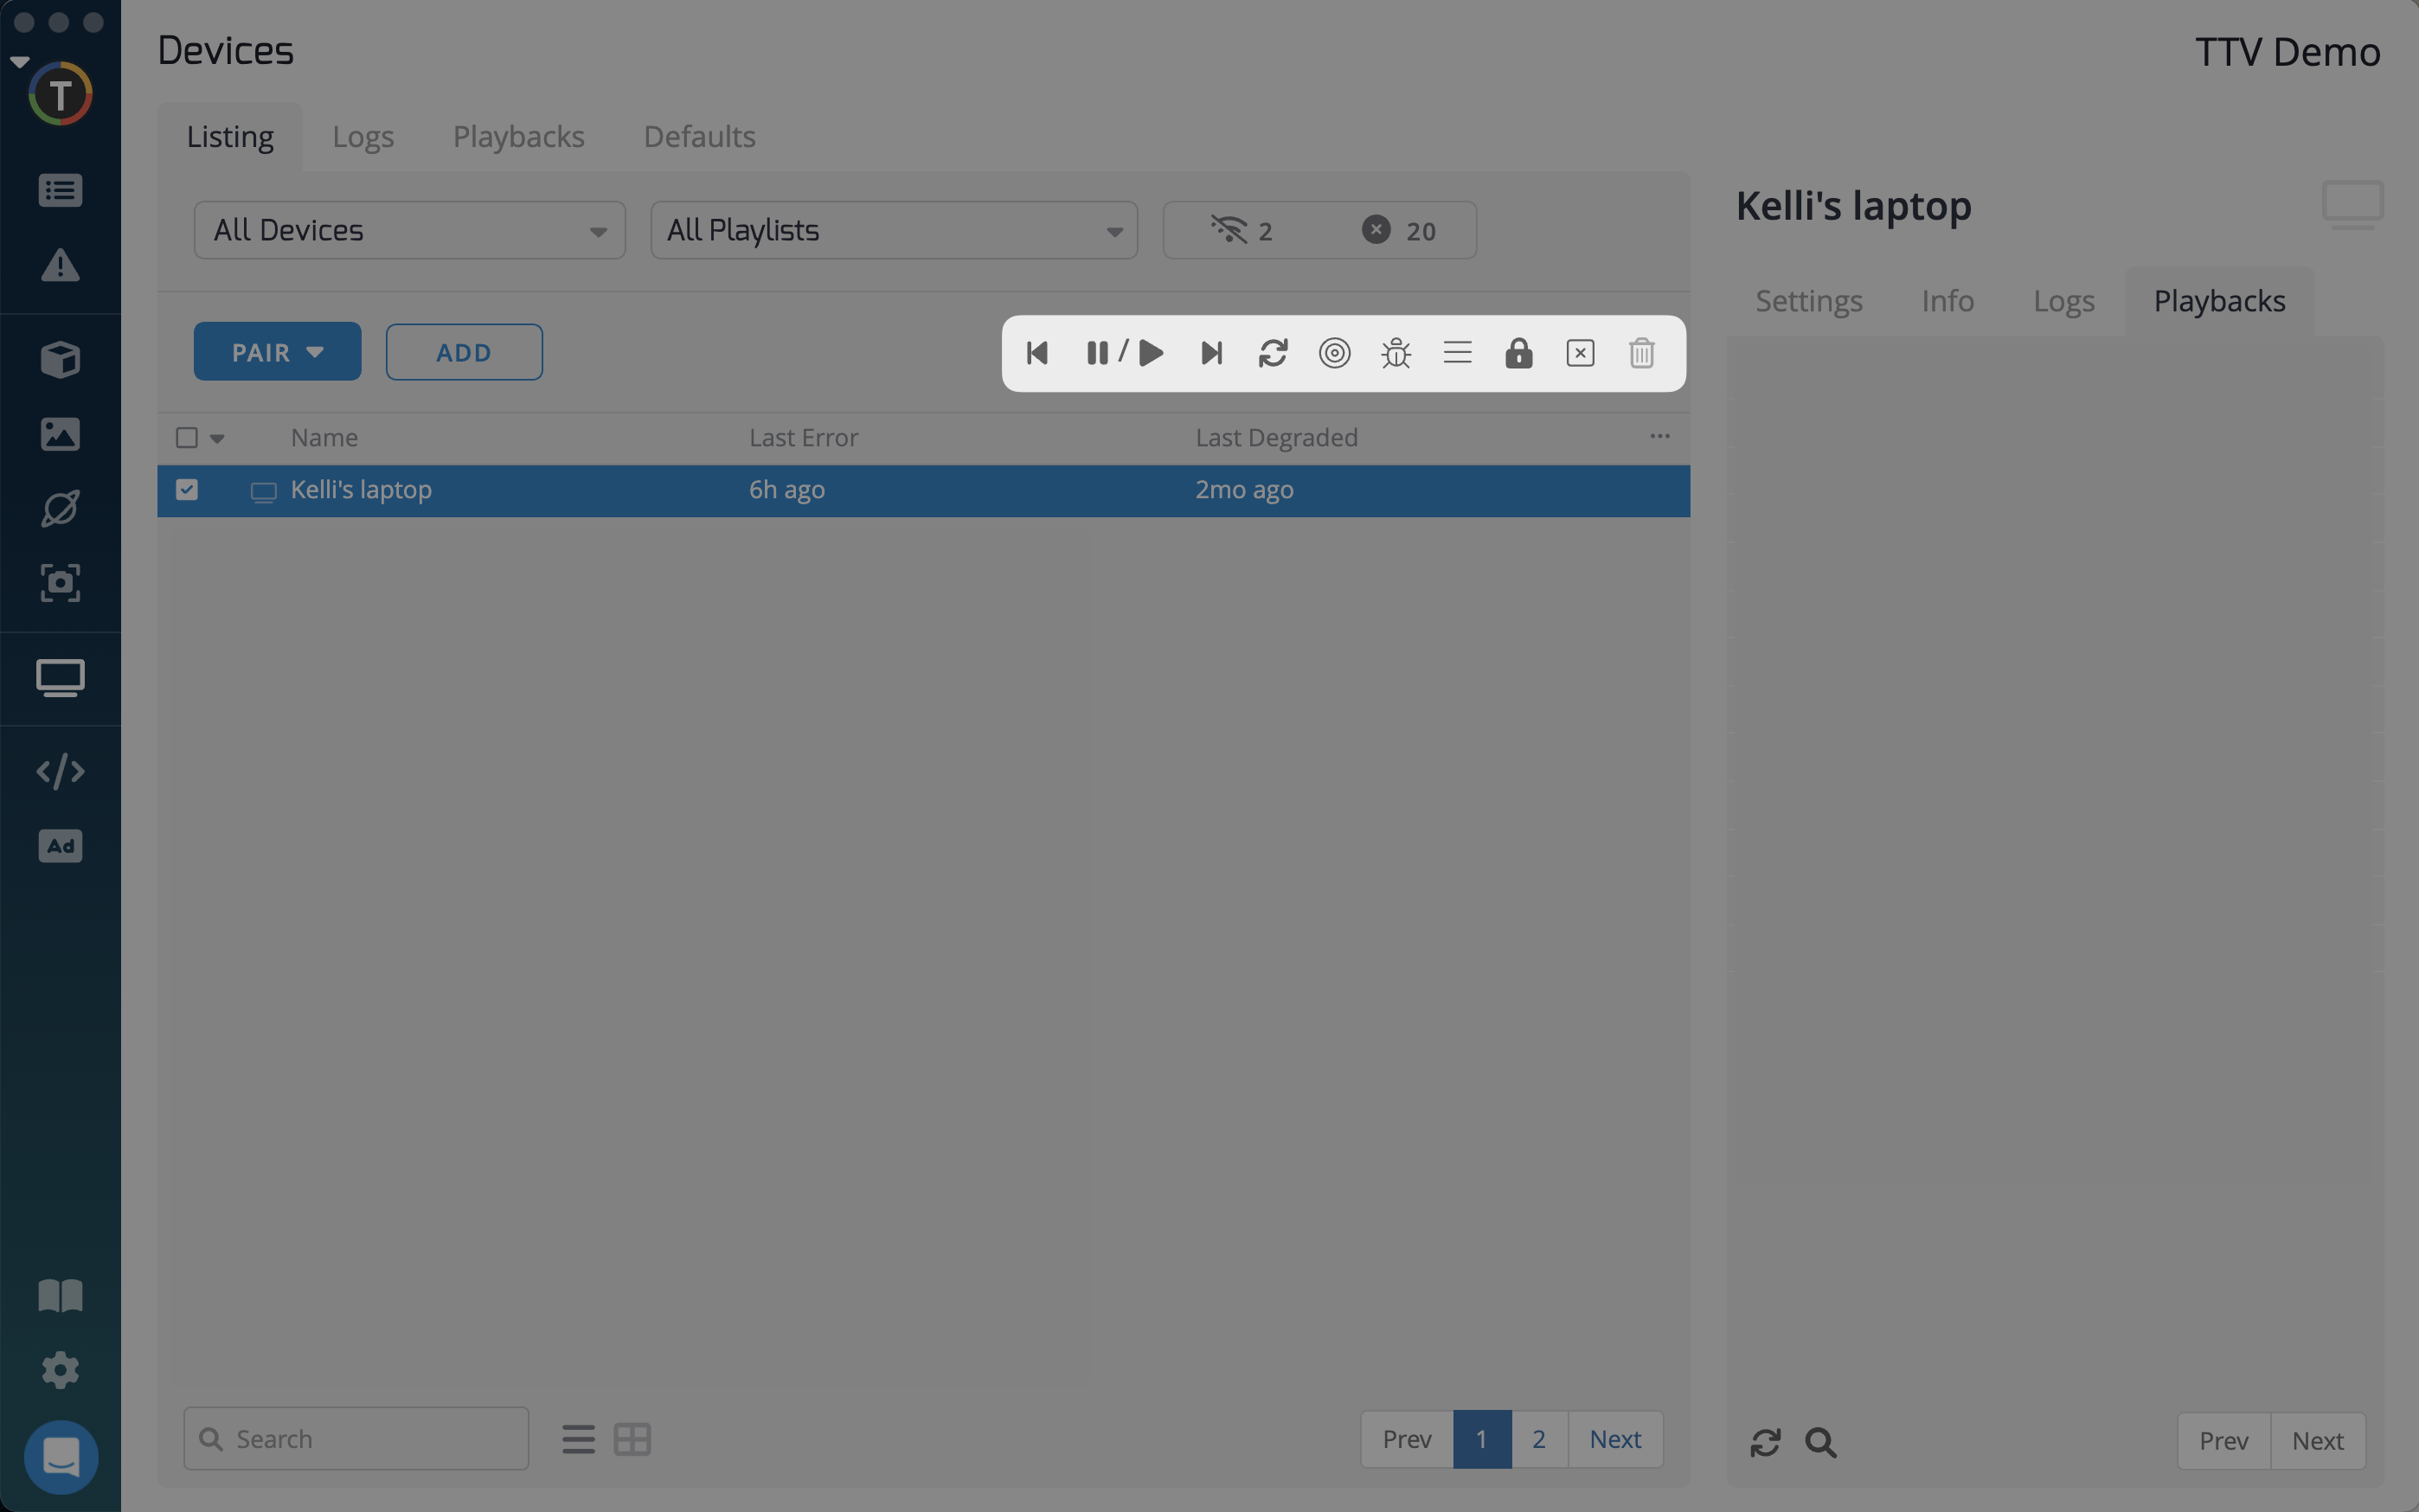This screenshot has width=2419, height=1512.
Task: Click the ADD button
Action: point(464,352)
